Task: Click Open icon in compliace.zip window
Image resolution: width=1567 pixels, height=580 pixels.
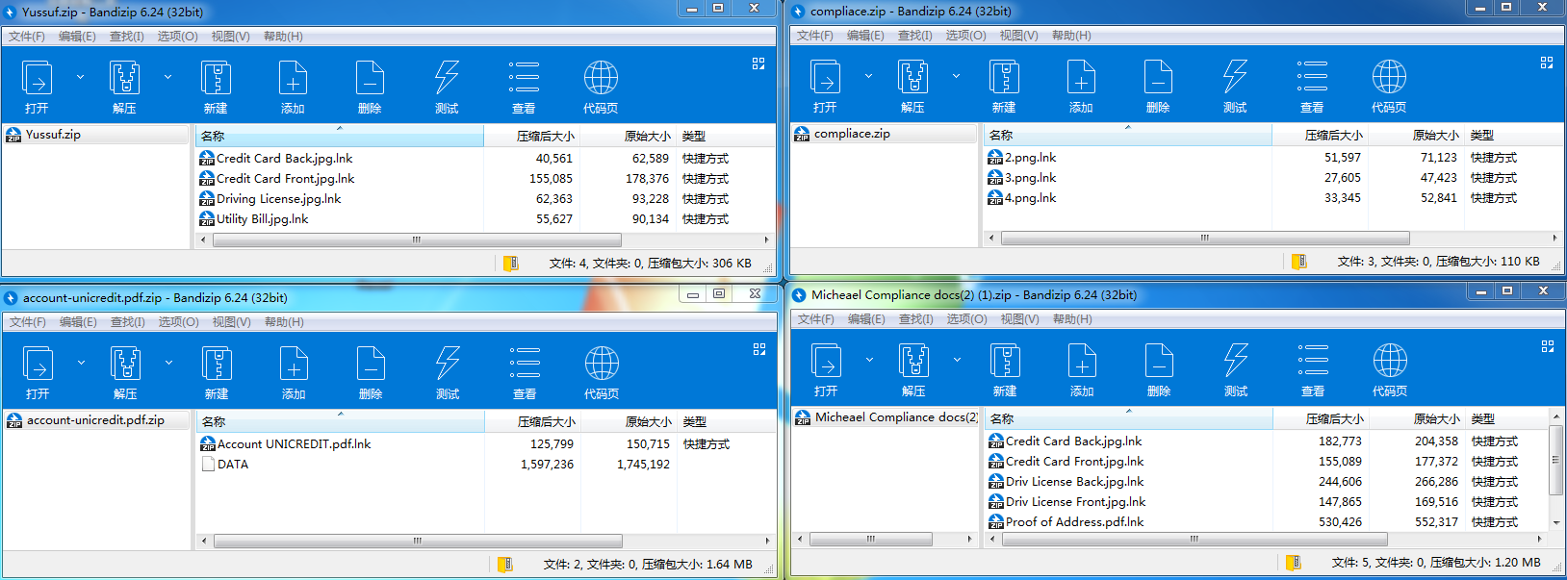Action: pyautogui.click(x=825, y=77)
